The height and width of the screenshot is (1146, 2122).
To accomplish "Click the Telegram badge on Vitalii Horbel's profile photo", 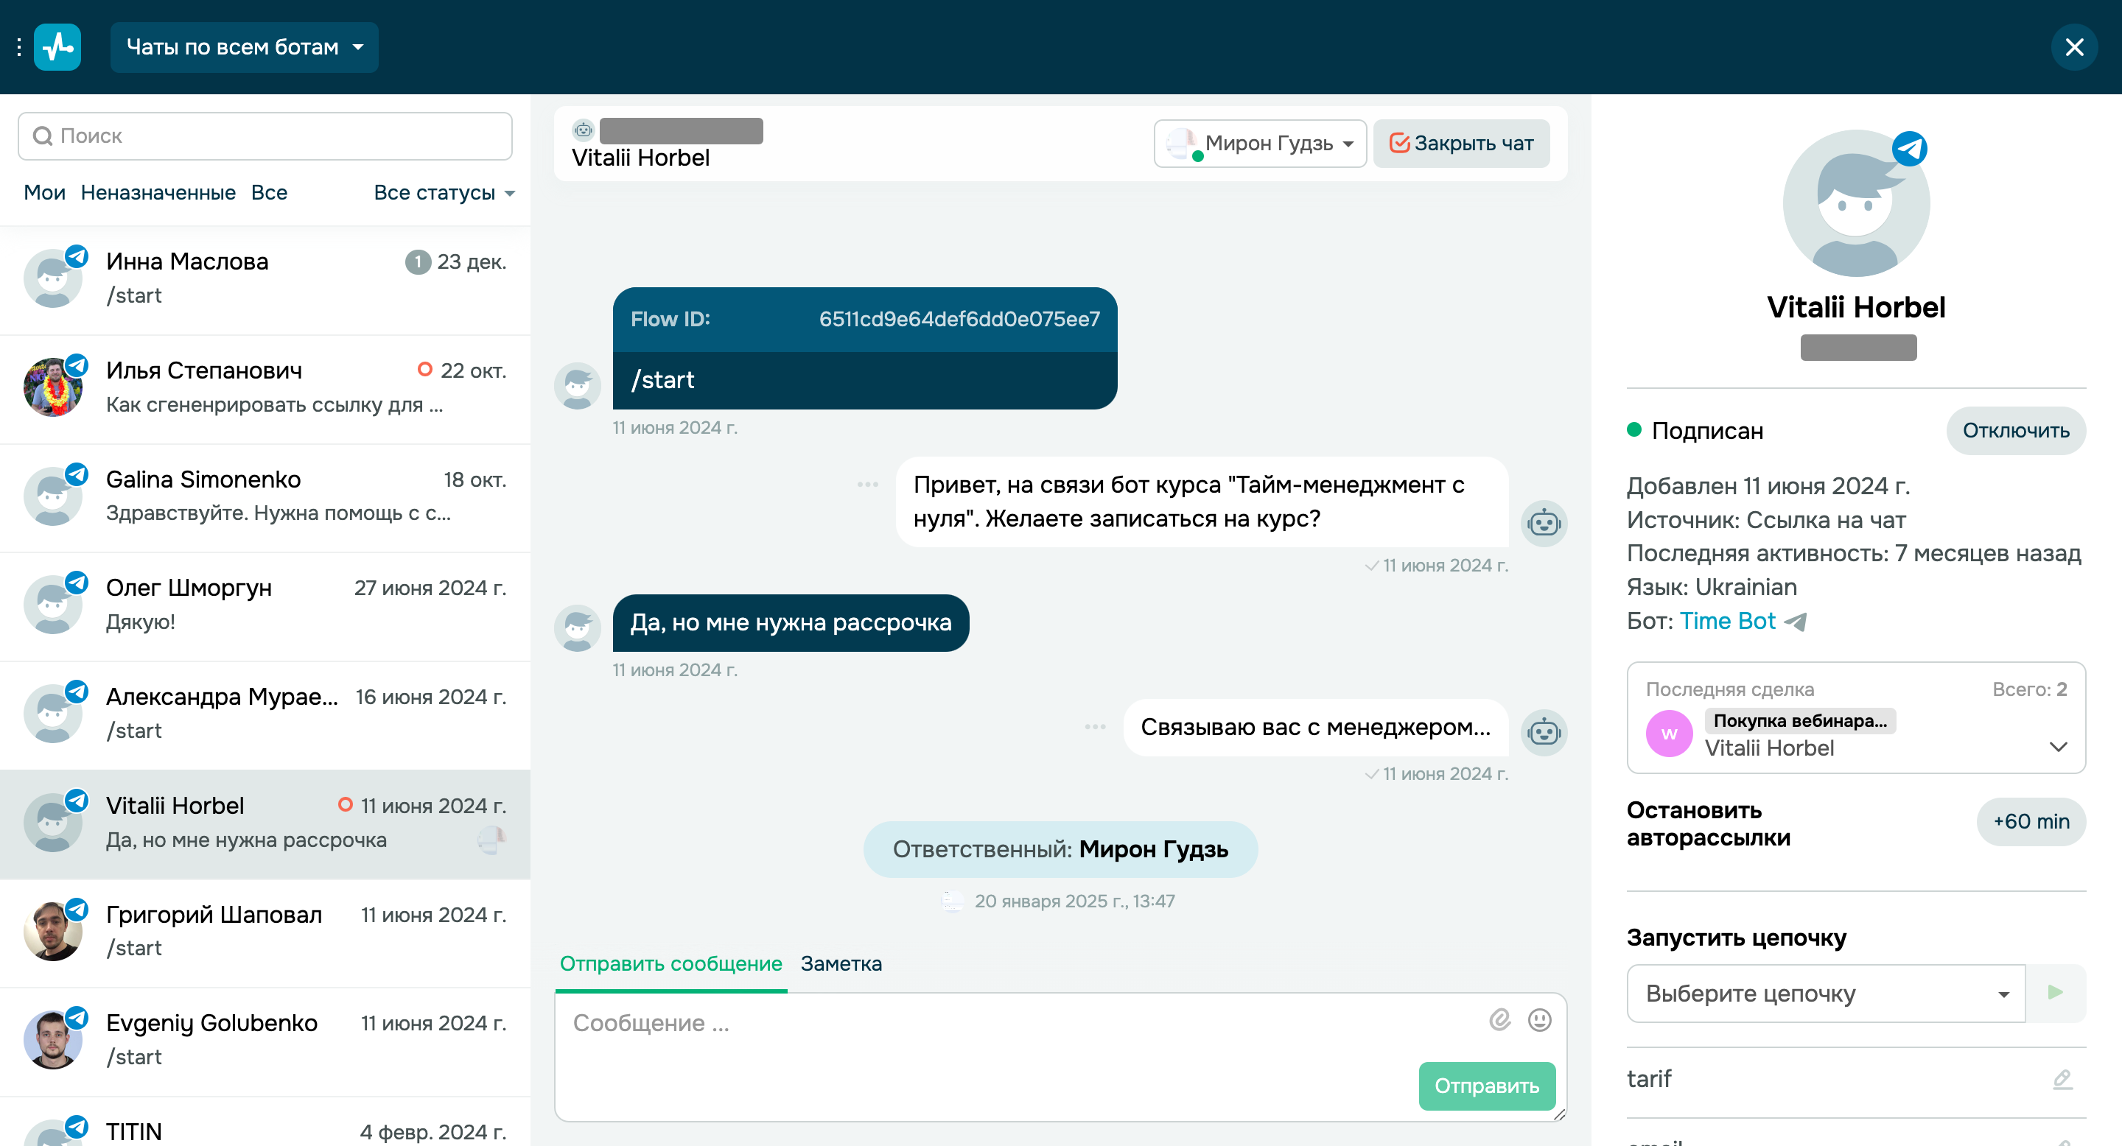I will click(1911, 149).
